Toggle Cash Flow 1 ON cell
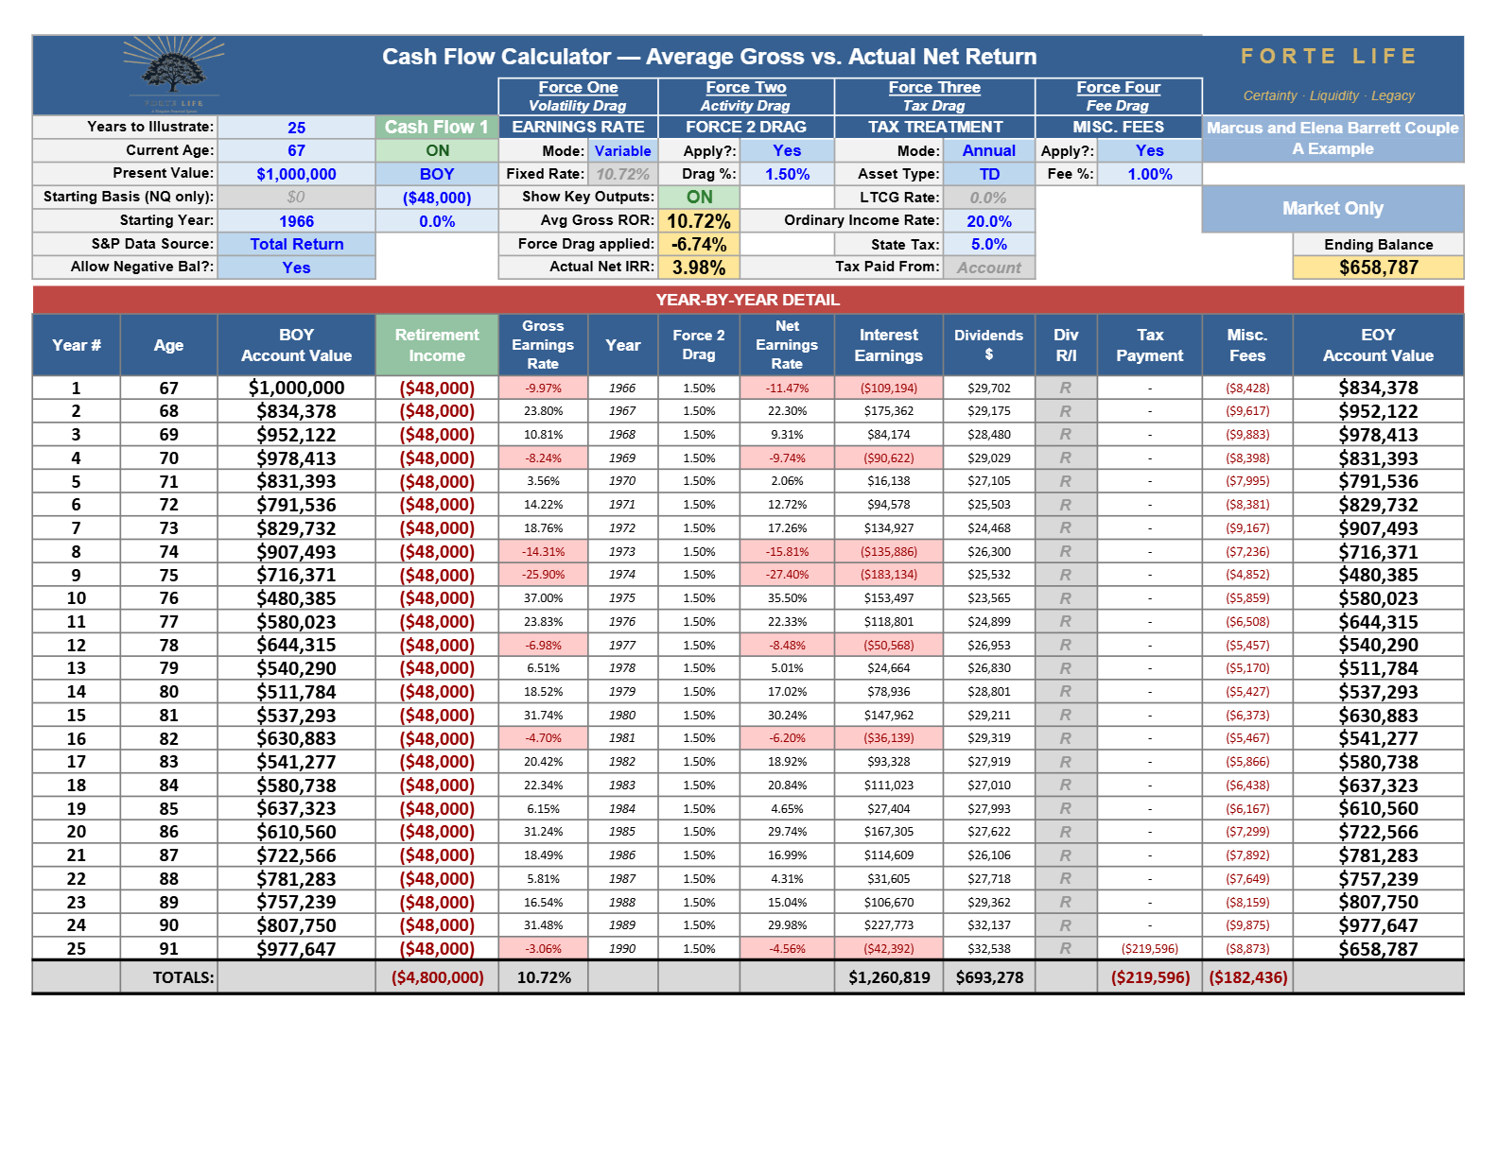 [x=437, y=150]
